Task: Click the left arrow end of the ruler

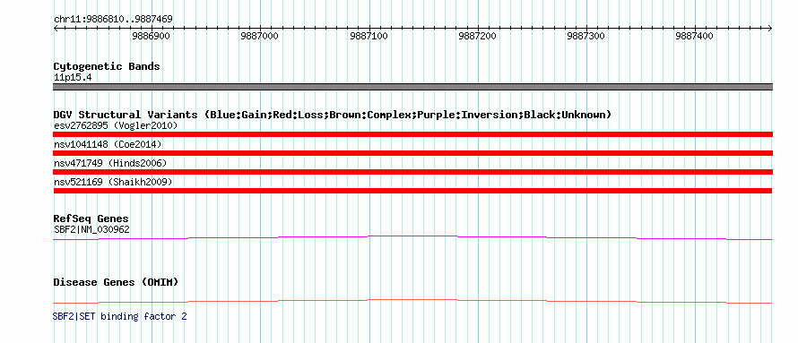Action: 56,28
